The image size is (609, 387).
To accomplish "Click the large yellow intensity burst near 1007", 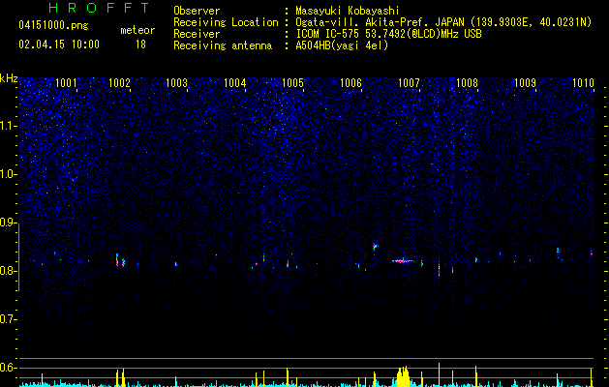I will point(404,376).
